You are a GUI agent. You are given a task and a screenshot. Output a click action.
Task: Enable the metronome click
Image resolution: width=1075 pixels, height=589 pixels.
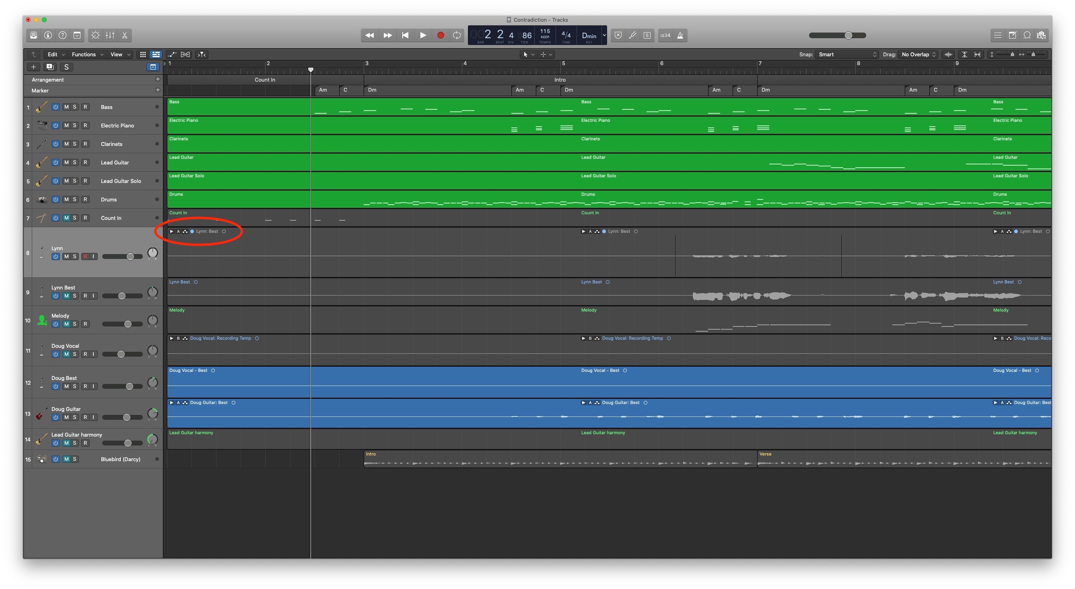pos(680,35)
